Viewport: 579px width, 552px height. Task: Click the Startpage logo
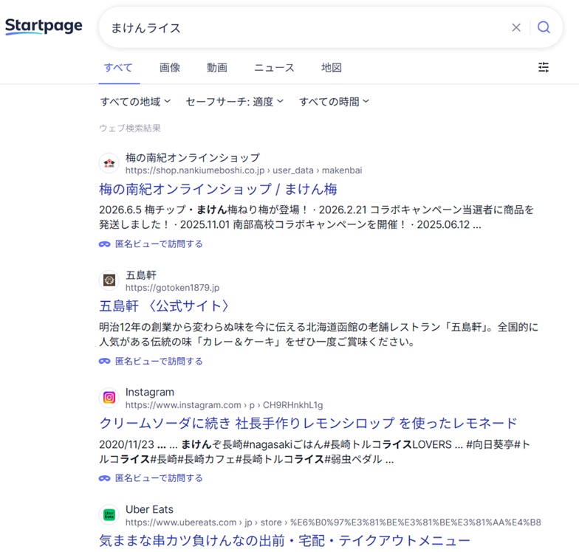tap(44, 27)
